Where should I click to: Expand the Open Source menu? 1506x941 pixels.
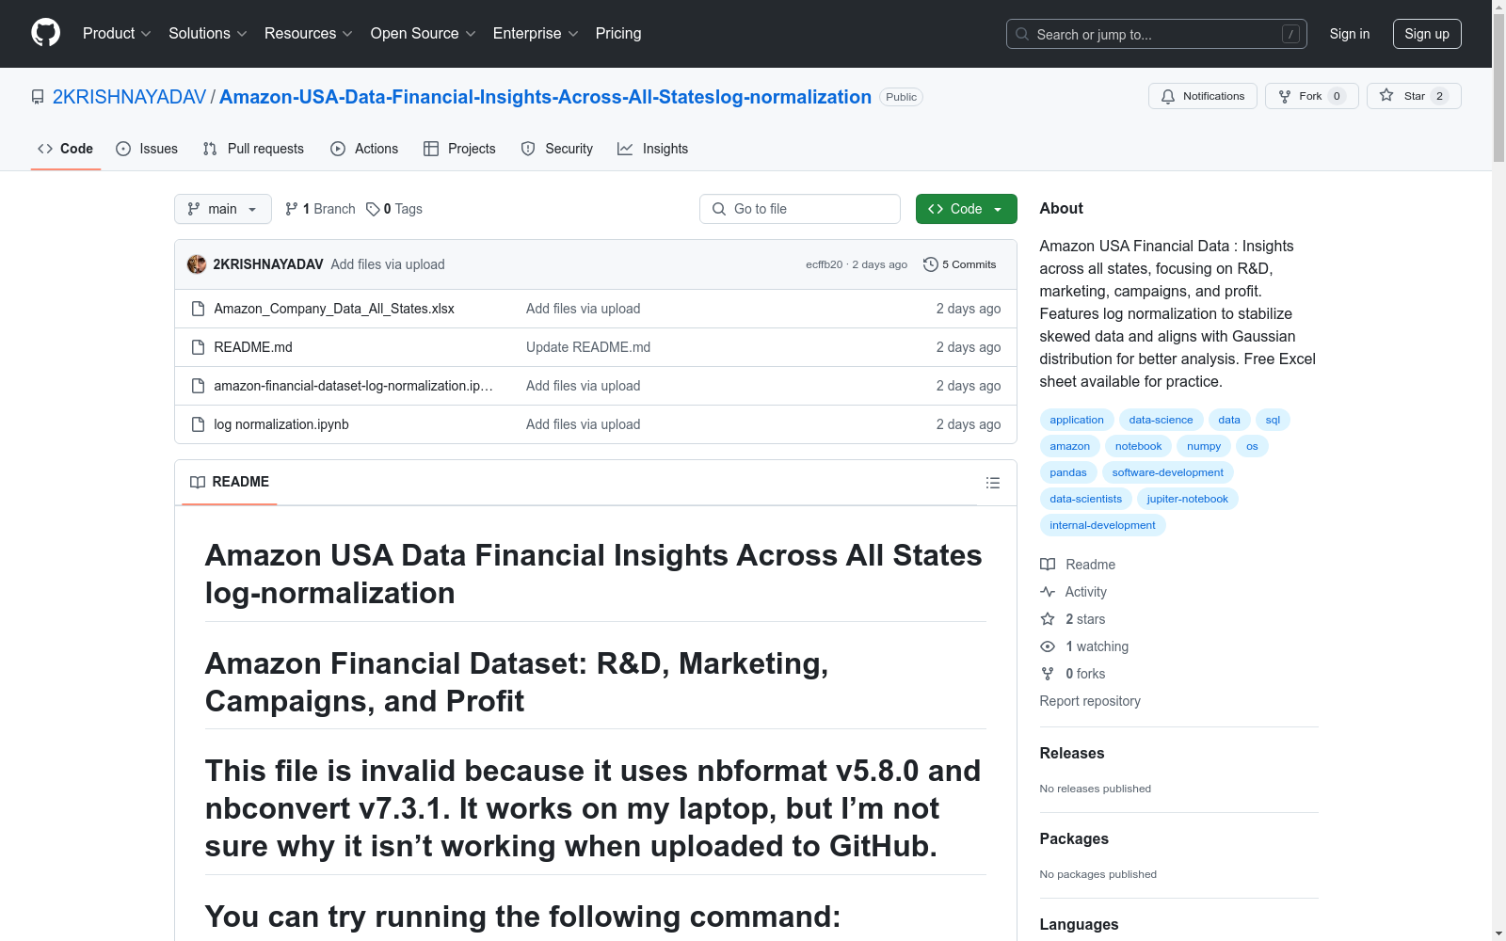pos(424,34)
